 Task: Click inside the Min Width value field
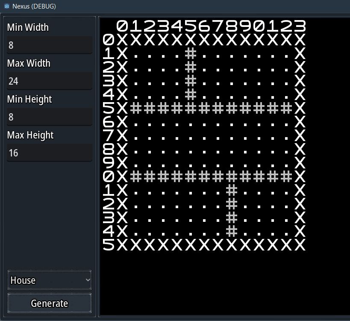tap(49, 45)
